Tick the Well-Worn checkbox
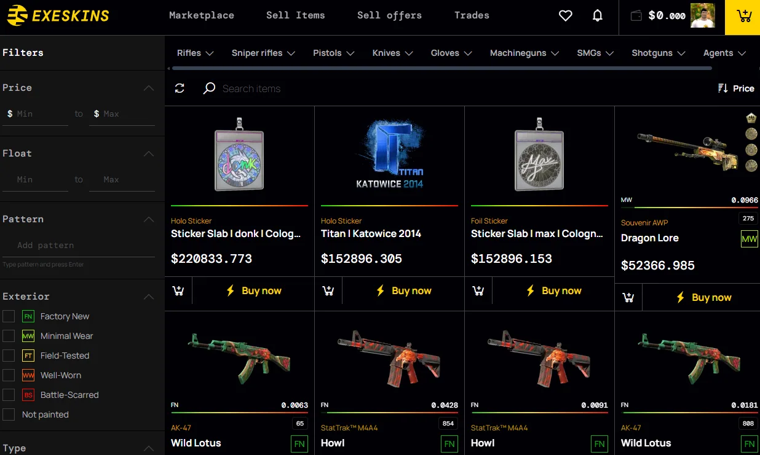 9,375
